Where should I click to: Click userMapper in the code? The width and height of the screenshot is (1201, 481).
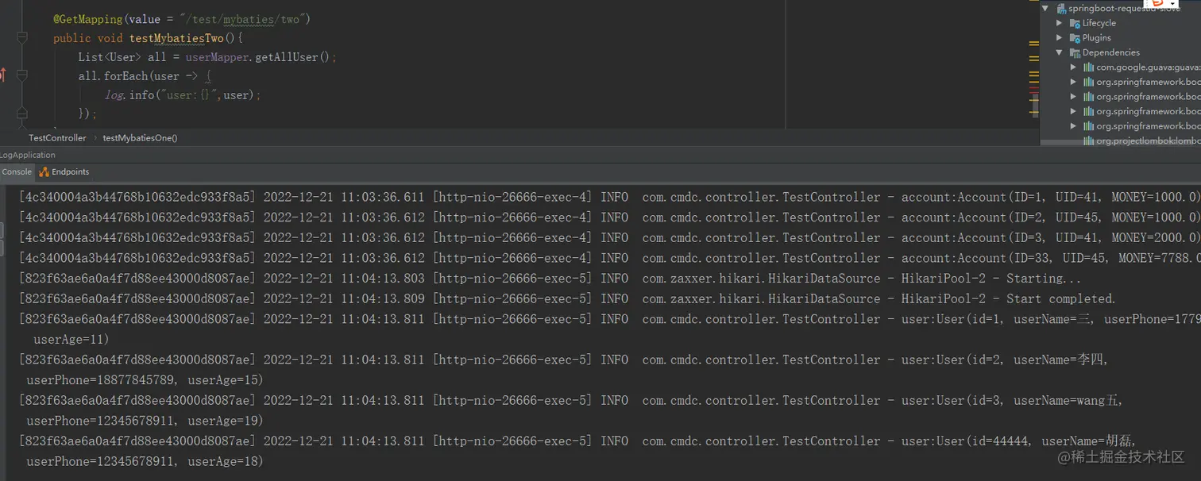tap(218, 57)
